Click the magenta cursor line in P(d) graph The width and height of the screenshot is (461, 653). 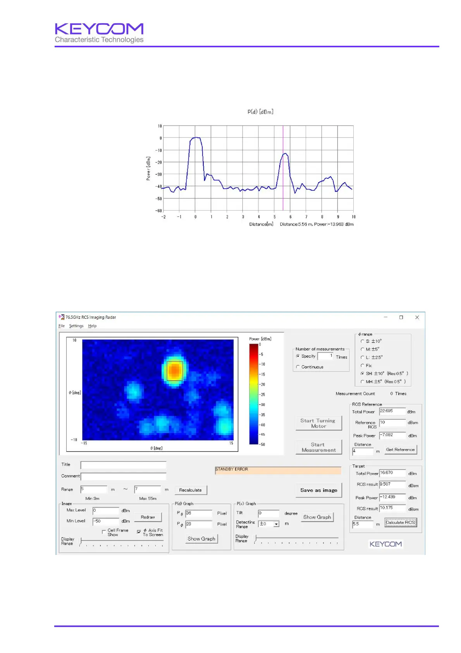(x=283, y=168)
